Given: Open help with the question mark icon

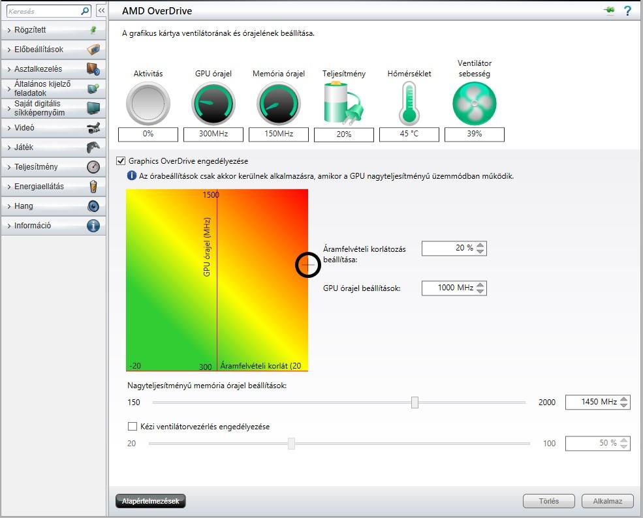Looking at the screenshot, I should (x=627, y=10).
